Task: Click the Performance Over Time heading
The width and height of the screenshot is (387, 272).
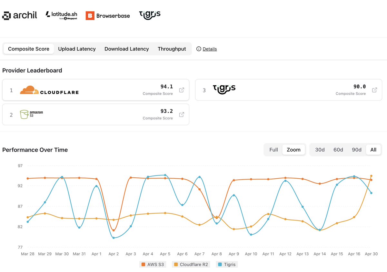Action: pos(35,150)
